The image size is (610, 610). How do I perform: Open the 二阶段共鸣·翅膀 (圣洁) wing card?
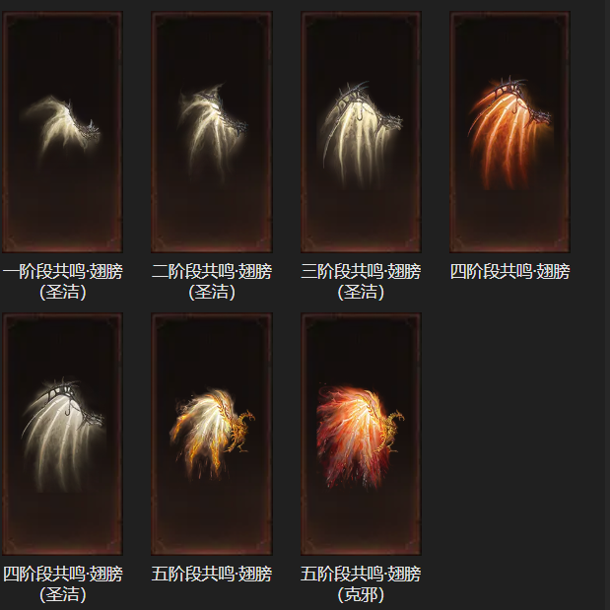pos(212,132)
